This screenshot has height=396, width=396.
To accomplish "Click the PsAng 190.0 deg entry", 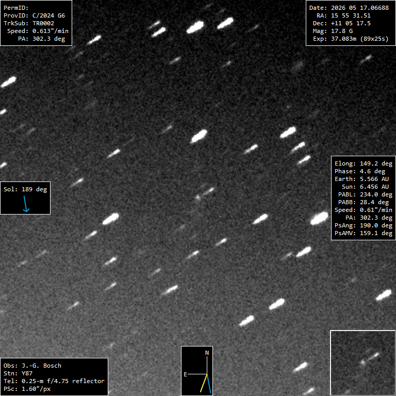I will pos(364,225).
